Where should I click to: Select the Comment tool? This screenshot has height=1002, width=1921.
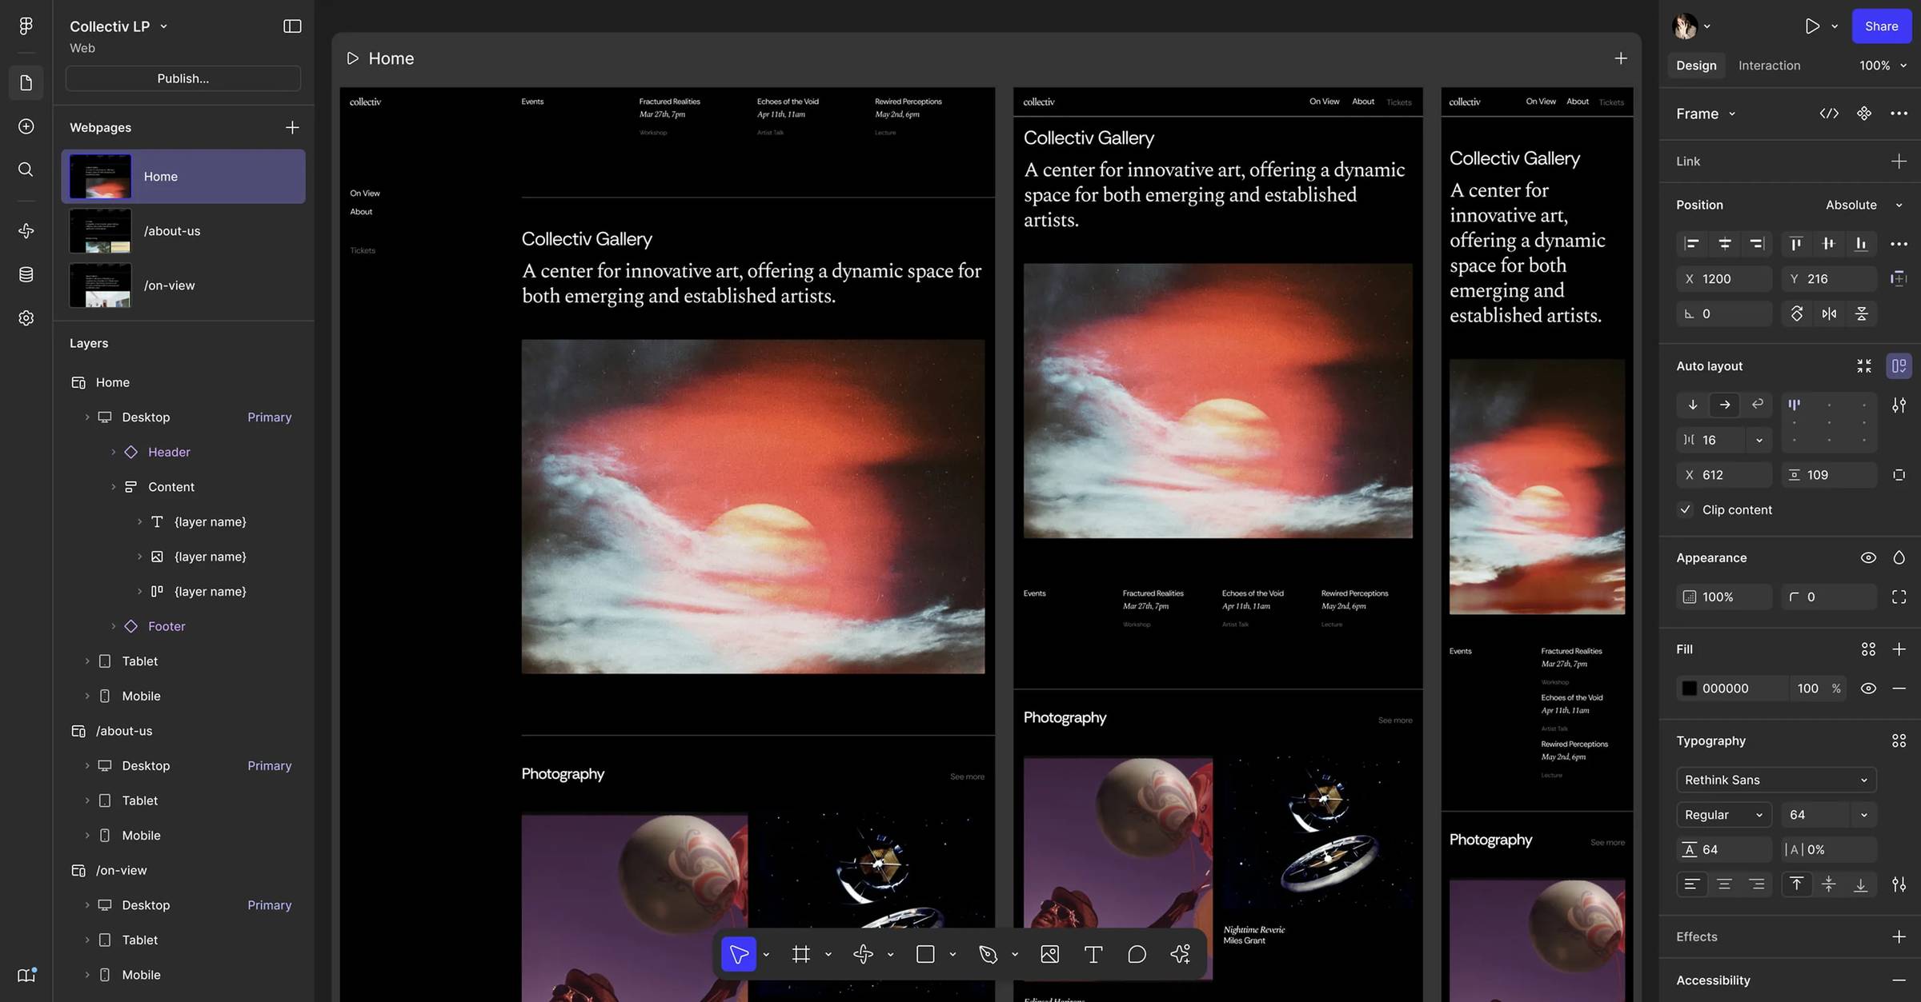point(1137,954)
